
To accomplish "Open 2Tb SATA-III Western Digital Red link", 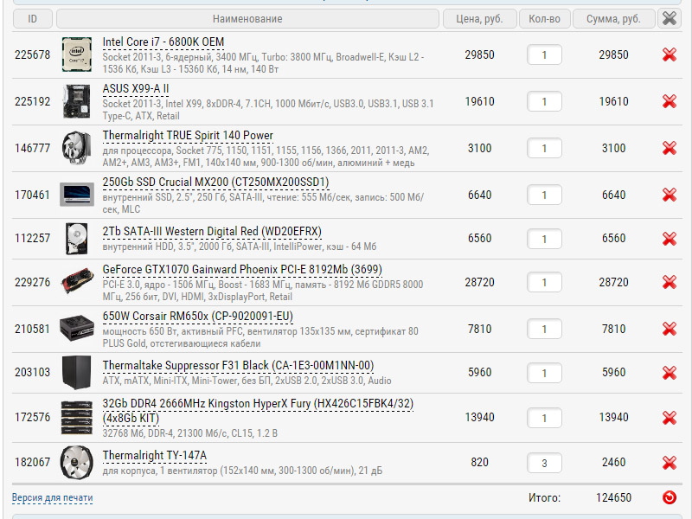I will click(212, 232).
